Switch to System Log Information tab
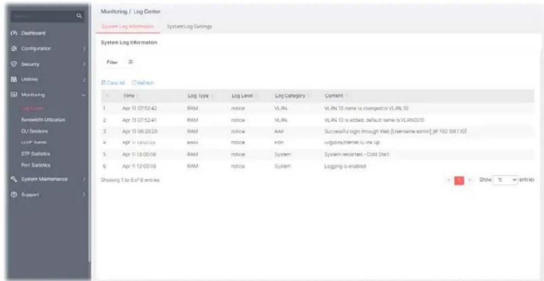Image resolution: width=544 pixels, height=281 pixels. (127, 27)
